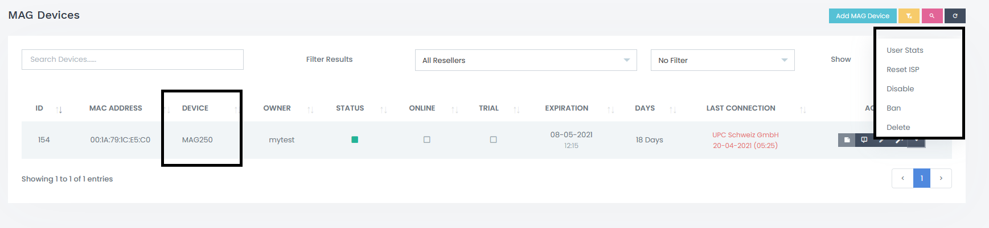
Task: Click the sort arrows beside ID header
Action: coord(59,109)
